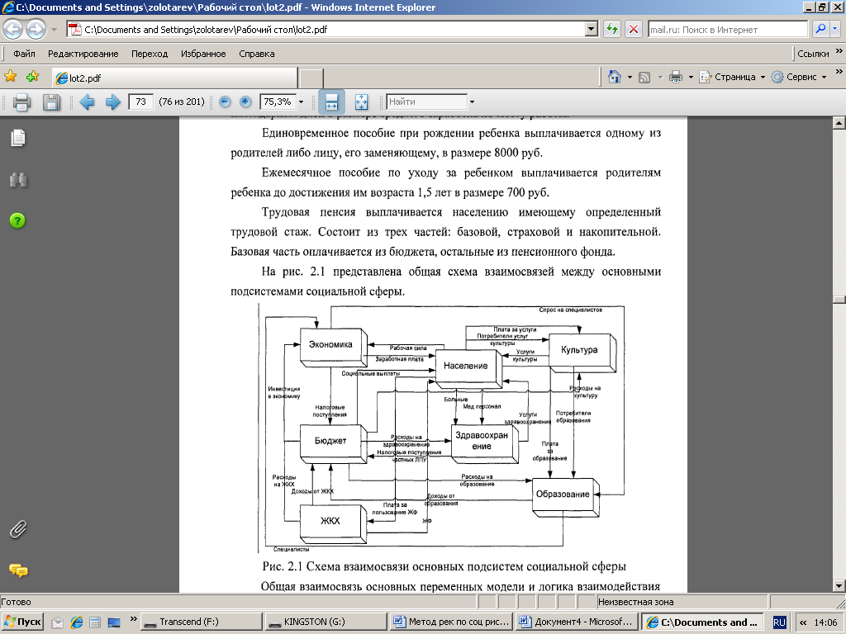Toggle the Fit Width scrolling mode icon
This screenshot has width=846, height=634.
[331, 102]
